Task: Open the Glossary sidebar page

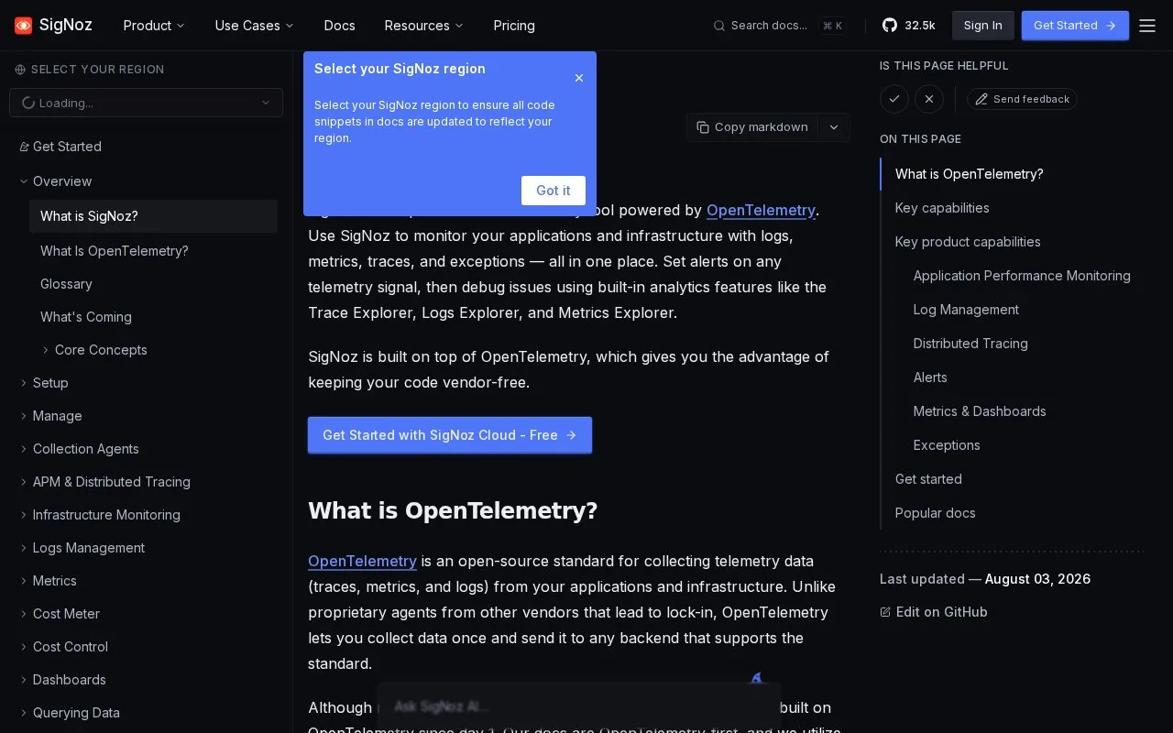Action: point(66,284)
